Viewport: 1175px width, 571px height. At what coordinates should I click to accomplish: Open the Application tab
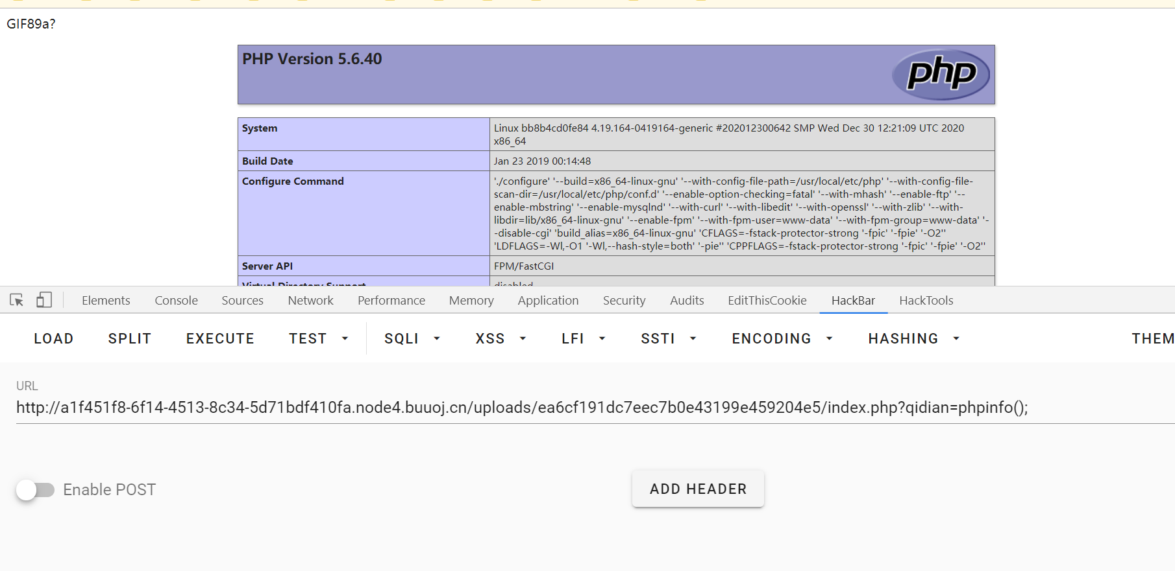click(x=548, y=300)
